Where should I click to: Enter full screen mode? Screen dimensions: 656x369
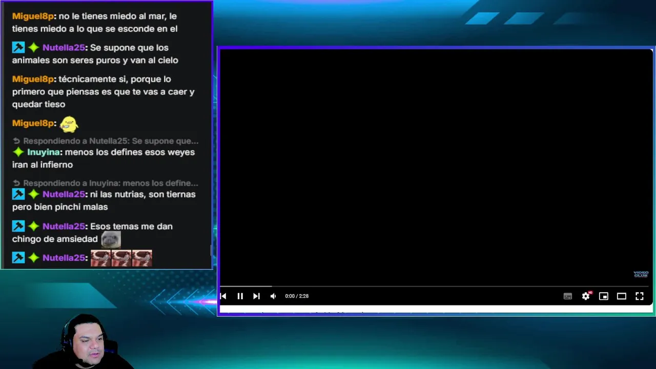point(640,296)
